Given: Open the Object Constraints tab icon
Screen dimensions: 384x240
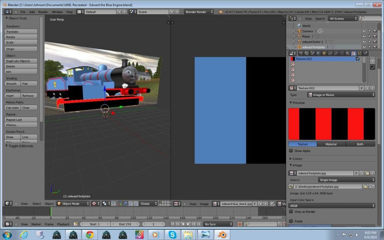Looking at the screenshot, I should [x=330, y=53].
